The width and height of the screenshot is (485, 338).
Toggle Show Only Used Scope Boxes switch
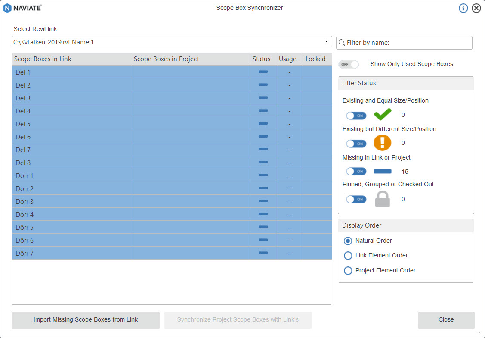pos(348,64)
